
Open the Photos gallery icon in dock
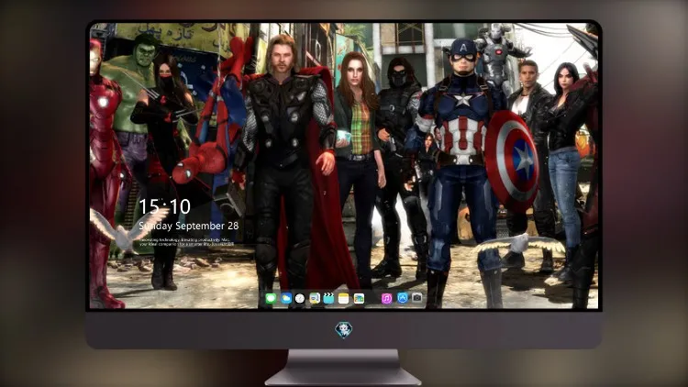pos(359,298)
